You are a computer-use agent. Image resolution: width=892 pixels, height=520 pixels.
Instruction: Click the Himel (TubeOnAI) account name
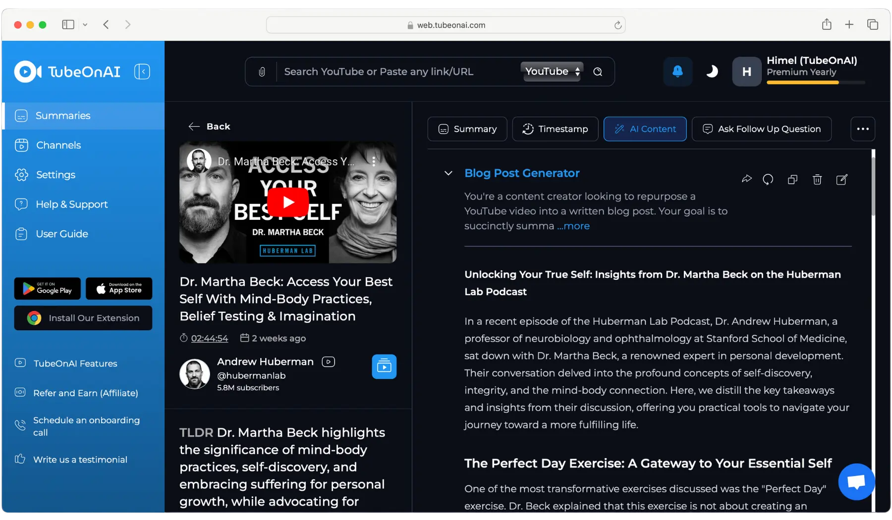[x=812, y=60]
